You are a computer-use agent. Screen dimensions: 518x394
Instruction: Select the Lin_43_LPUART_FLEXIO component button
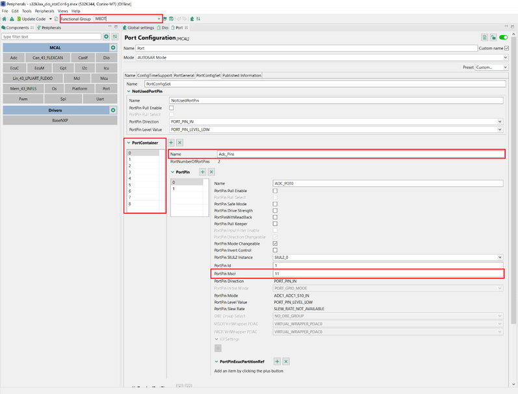click(32, 78)
